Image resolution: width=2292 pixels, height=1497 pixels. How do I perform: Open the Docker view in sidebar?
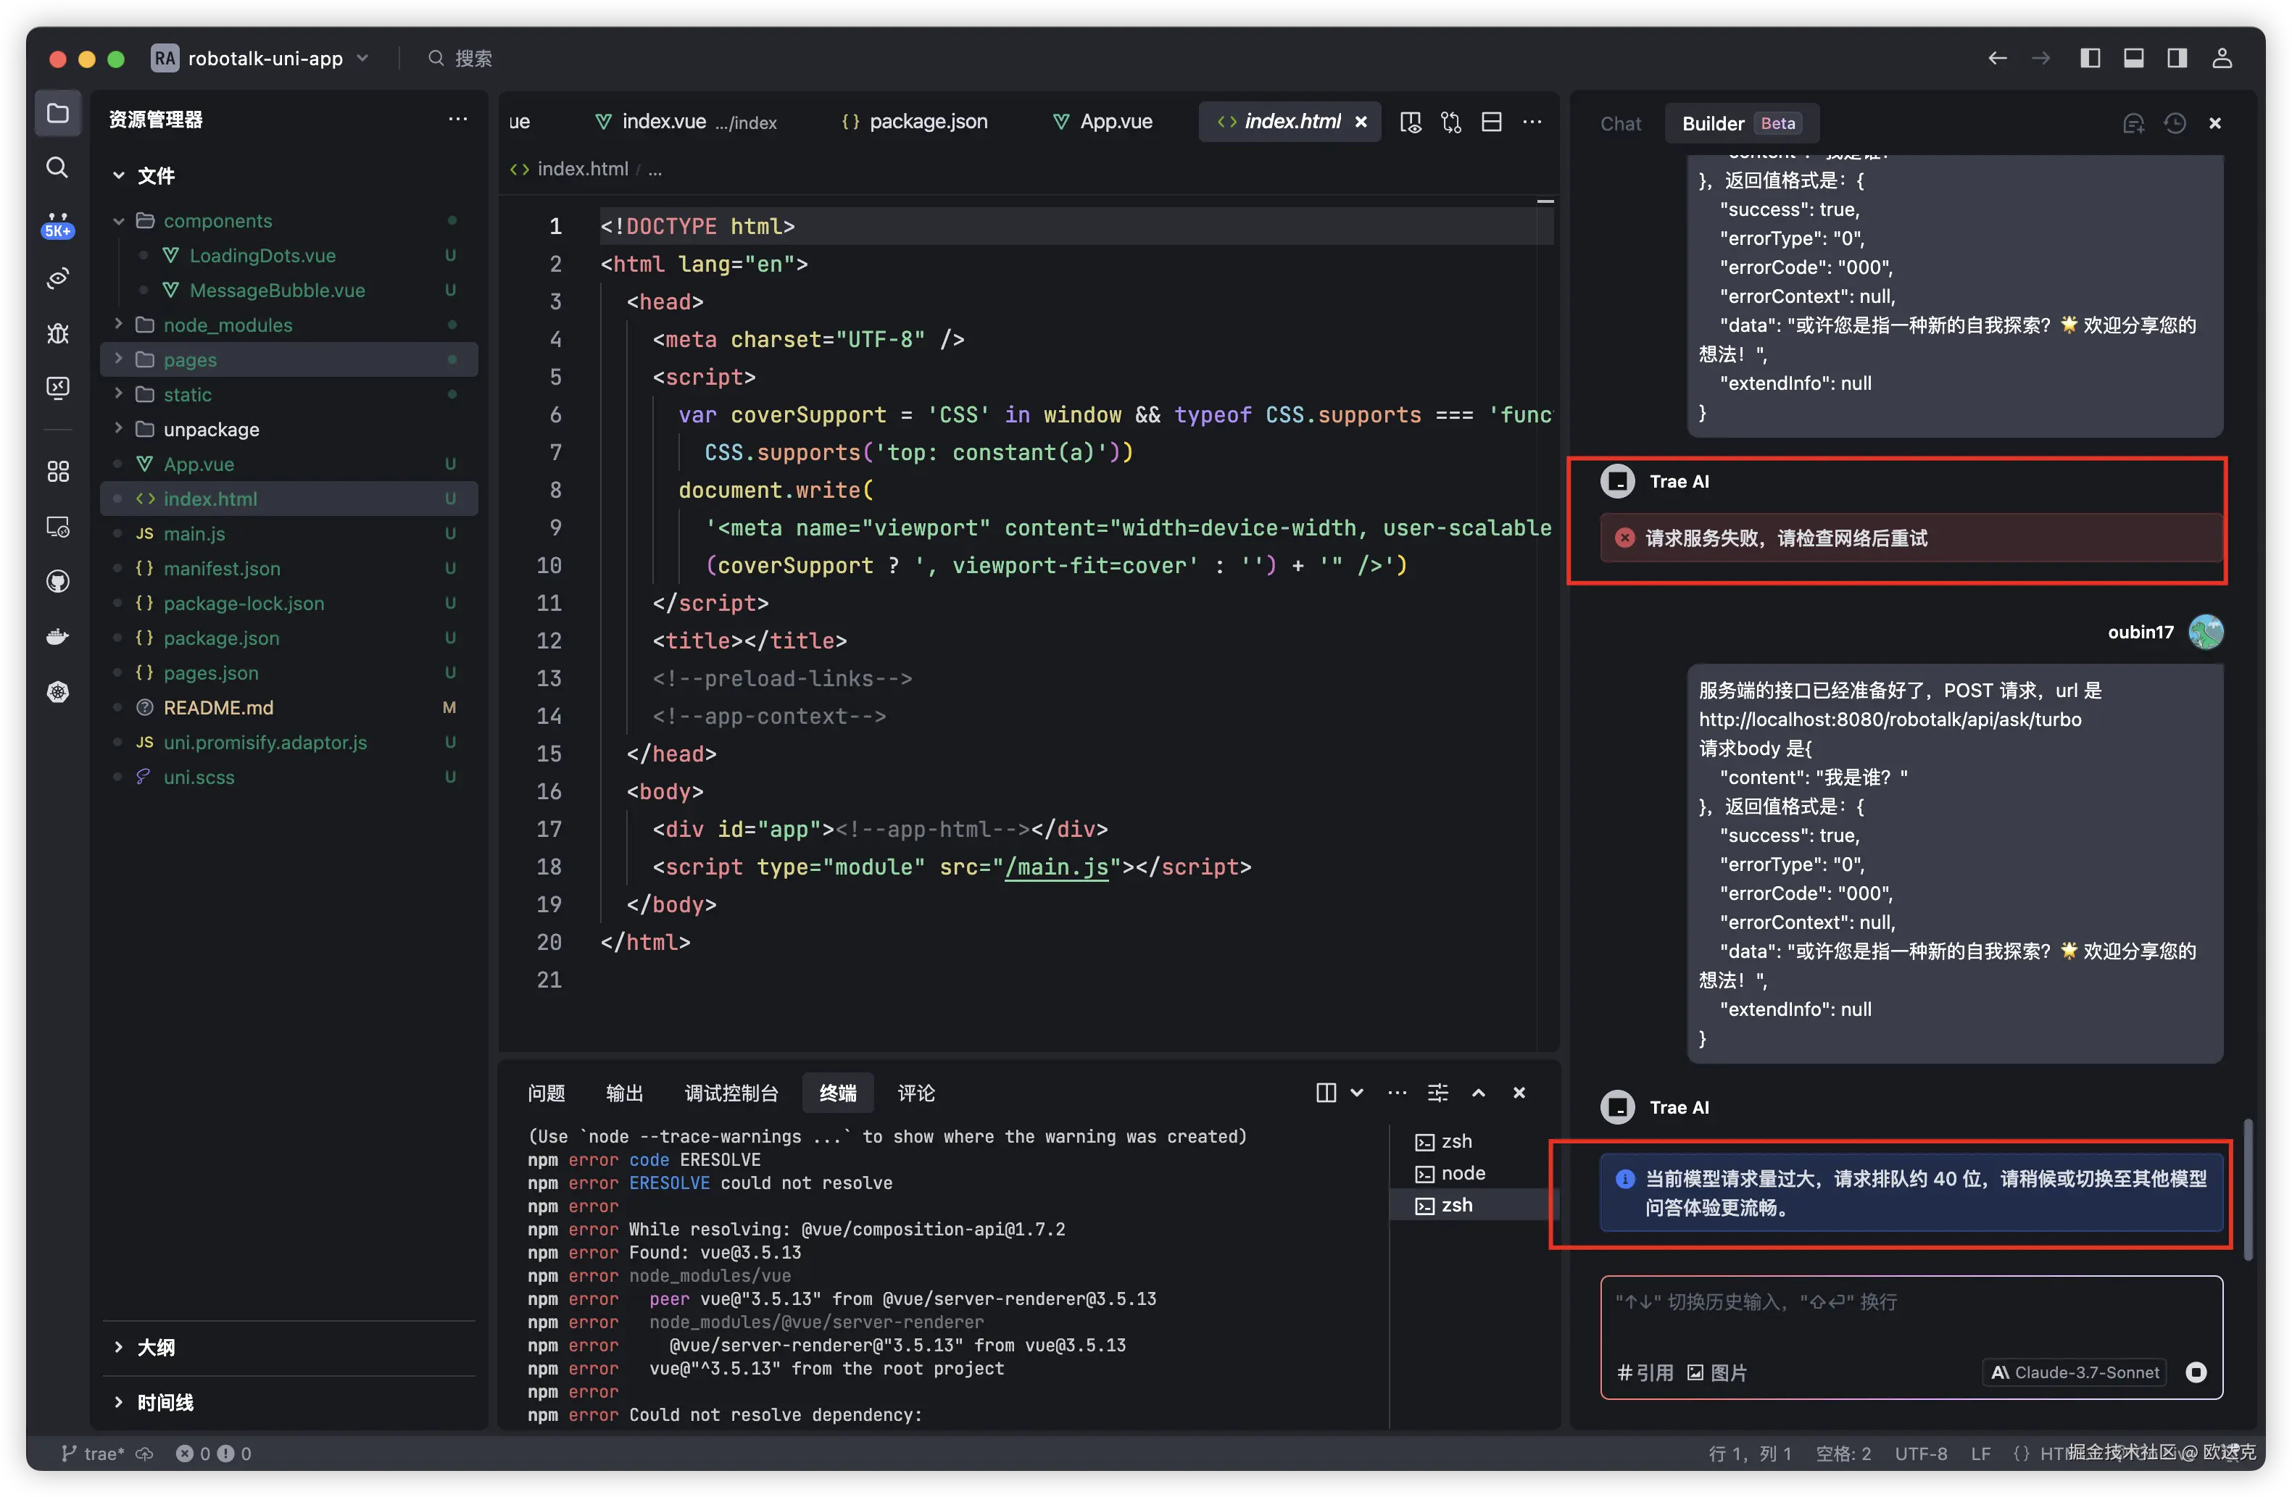(x=58, y=636)
